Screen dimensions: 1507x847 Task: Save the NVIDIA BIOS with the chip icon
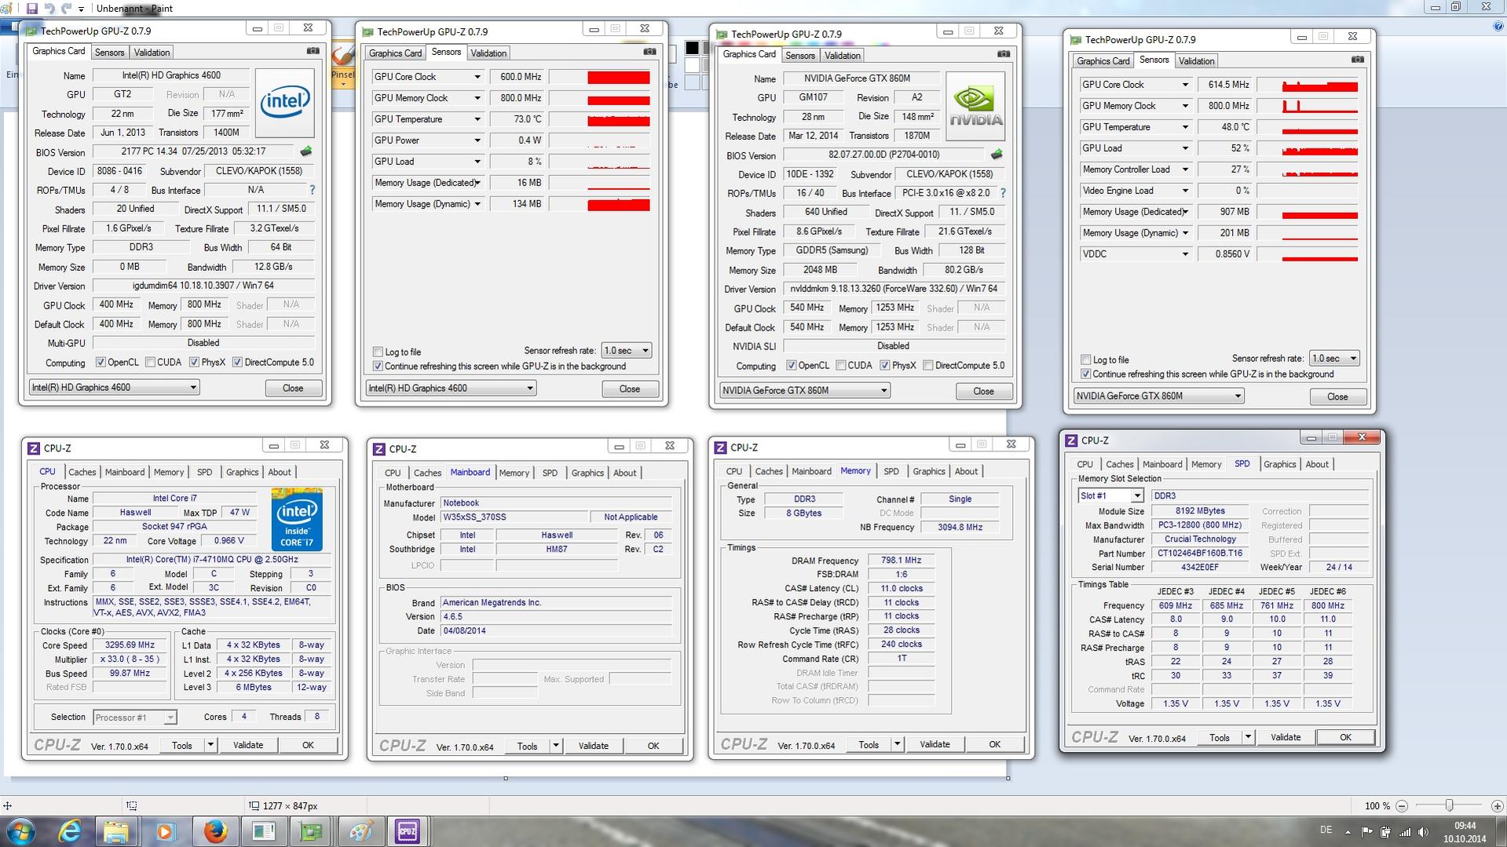(x=997, y=155)
